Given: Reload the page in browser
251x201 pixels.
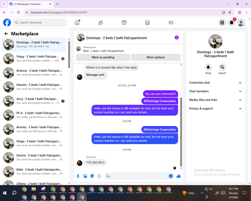Looking at the screenshot, I should click(19, 12).
